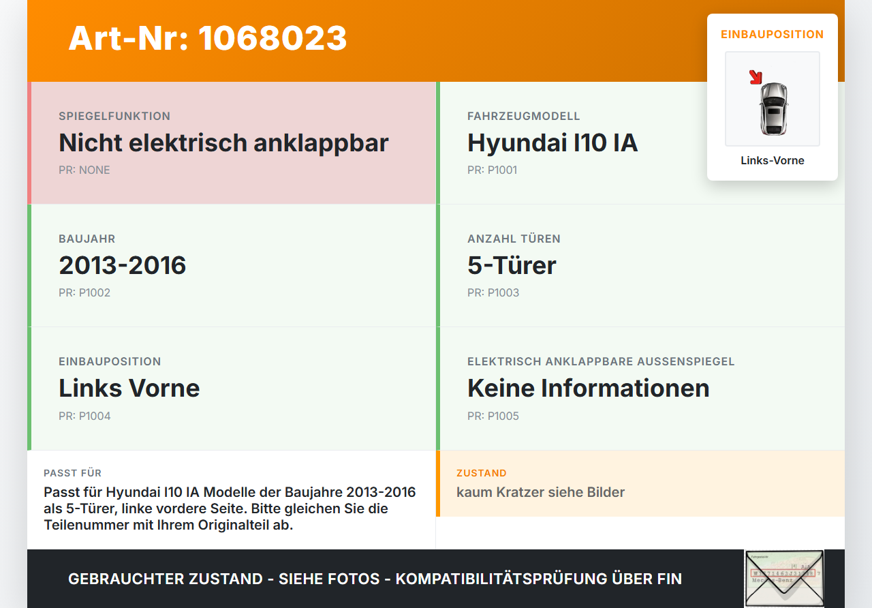Click the 'PR: P1003' code
872x608 pixels.
(493, 293)
